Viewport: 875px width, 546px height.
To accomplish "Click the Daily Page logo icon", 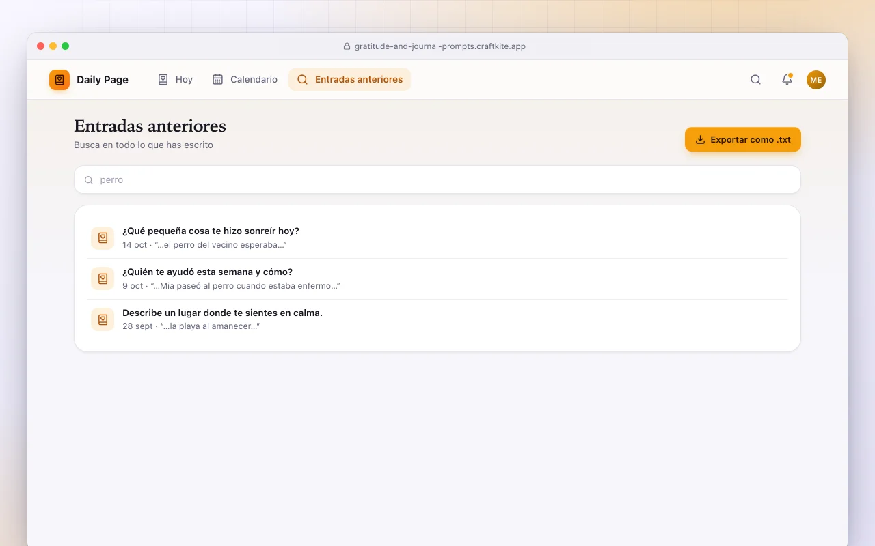I will click(x=59, y=80).
